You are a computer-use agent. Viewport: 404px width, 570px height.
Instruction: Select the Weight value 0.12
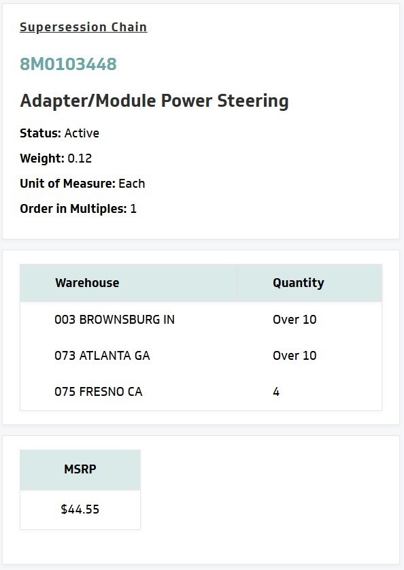tap(80, 158)
